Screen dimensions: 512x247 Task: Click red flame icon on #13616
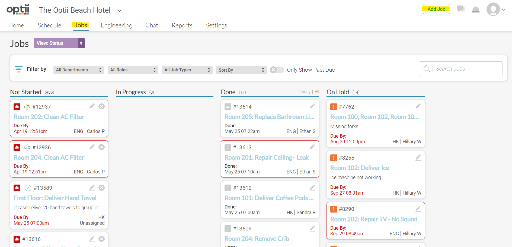(x=17, y=239)
